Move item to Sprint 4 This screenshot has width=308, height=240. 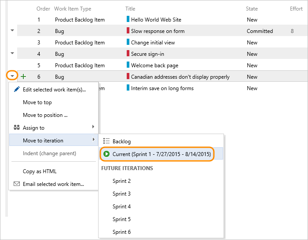click(x=161, y=207)
